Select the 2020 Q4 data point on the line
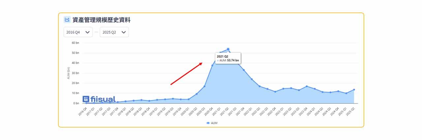The width and height of the screenshot is (422, 140). [212, 66]
